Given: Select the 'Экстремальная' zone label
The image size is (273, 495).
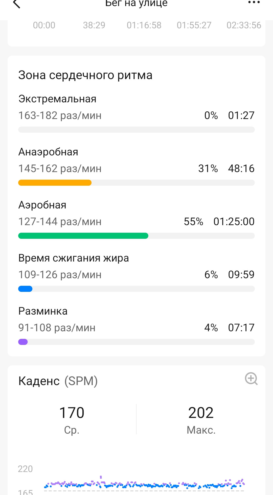Looking at the screenshot, I should pos(57,99).
